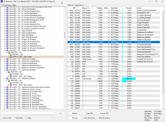Expand ServiceID 178 Oklahoma-St. Soccer
165x122 pixels.
5,93
